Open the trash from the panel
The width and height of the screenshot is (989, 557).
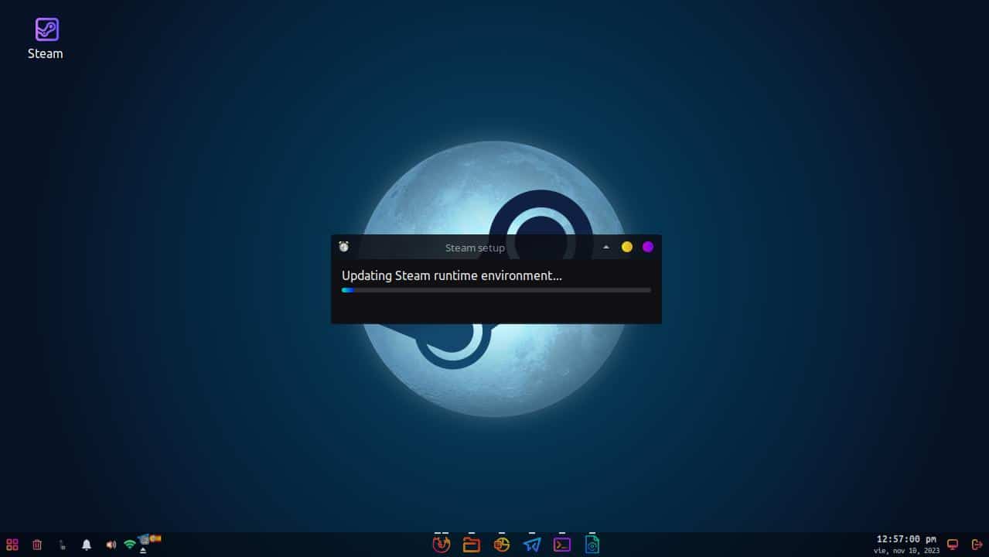pos(37,545)
